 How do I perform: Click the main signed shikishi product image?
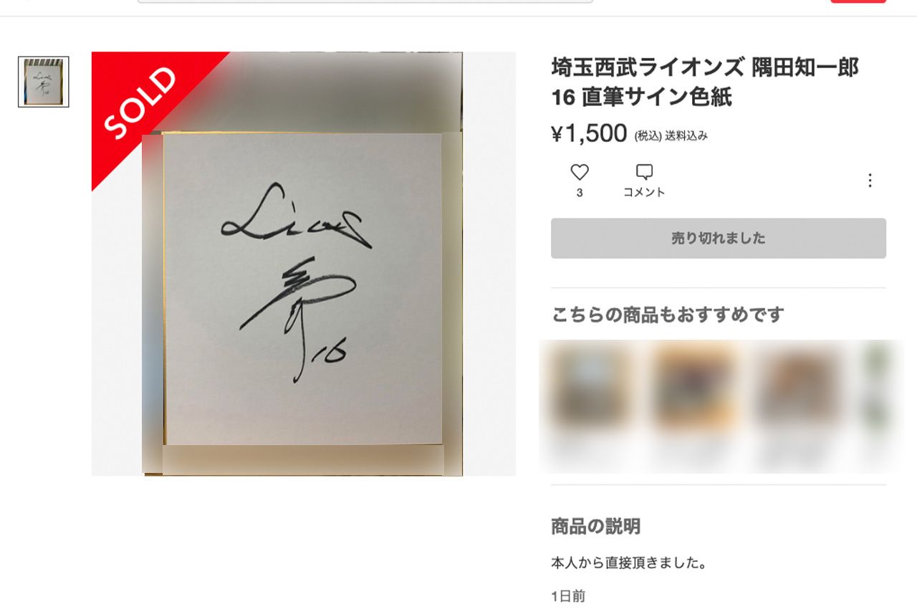point(304,264)
